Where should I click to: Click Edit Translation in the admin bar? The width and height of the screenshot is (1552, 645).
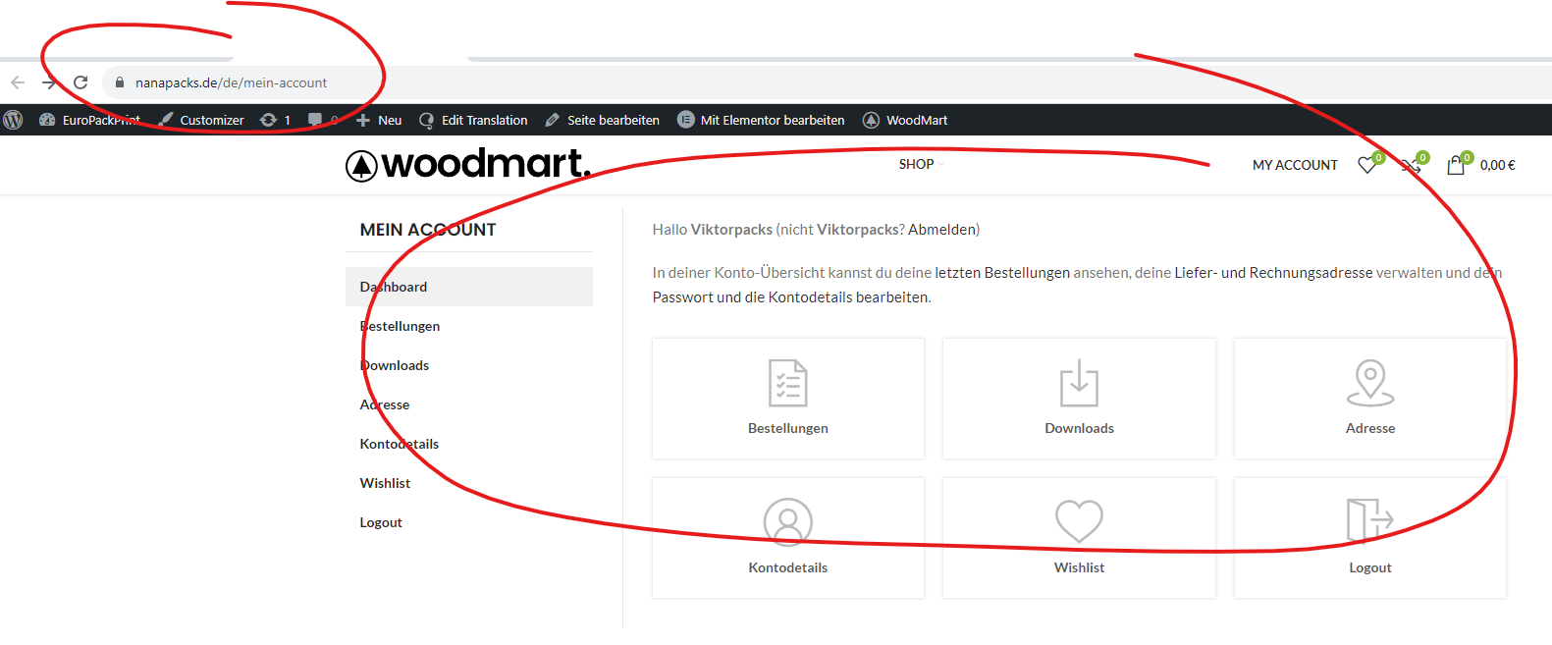click(x=473, y=120)
